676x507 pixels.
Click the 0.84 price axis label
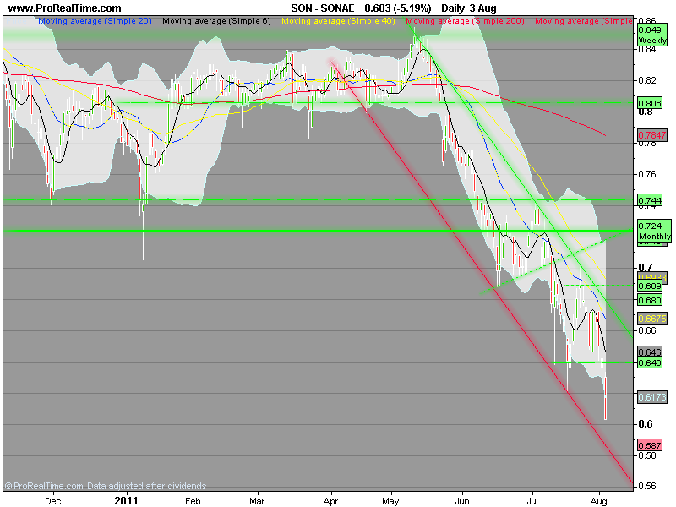point(646,49)
